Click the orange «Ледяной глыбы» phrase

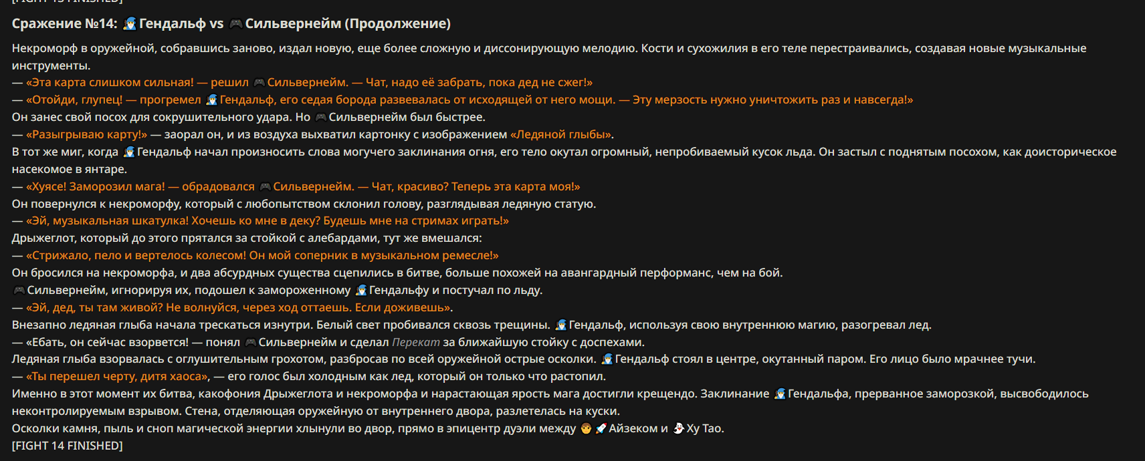coord(562,135)
